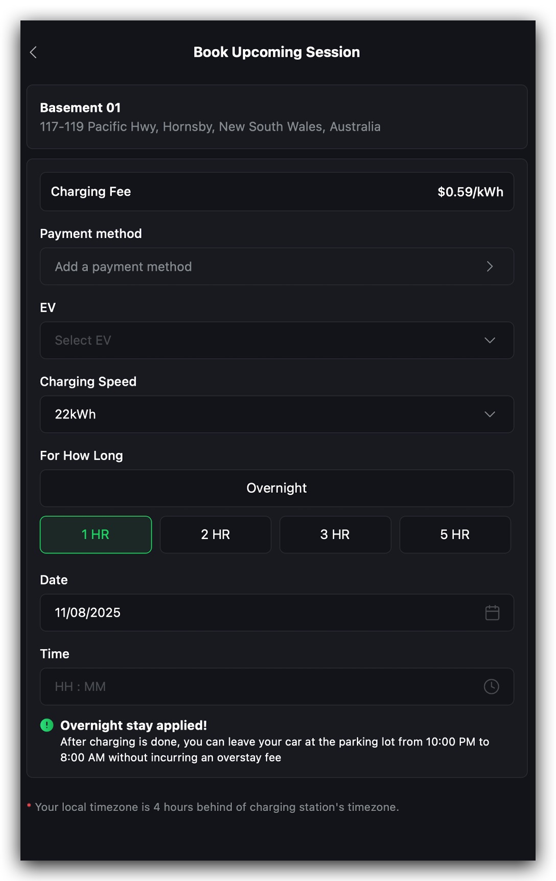
Task: Tap the down arrow beside Select EV
Action: [490, 340]
